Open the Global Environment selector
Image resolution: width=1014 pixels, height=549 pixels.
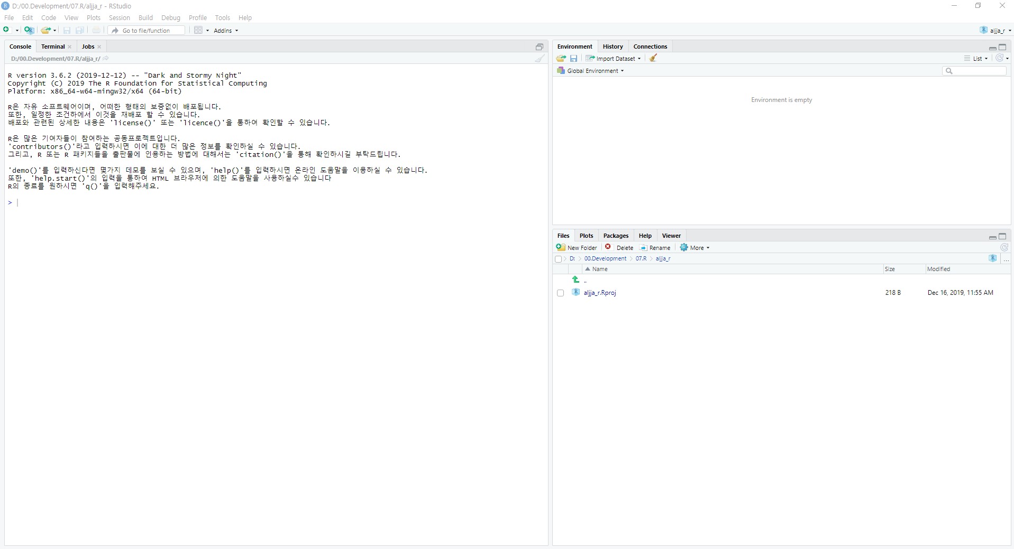[590, 71]
